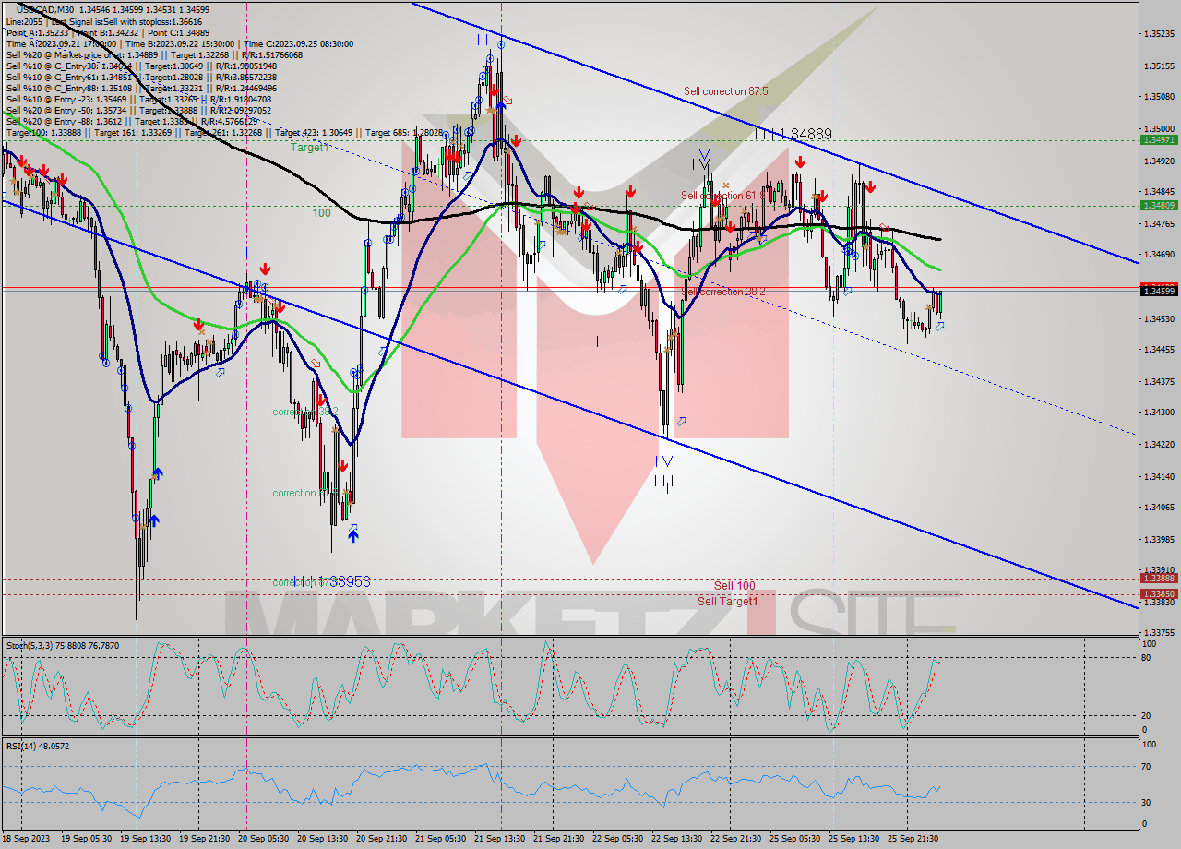Select the green '100' level label
1181x849 pixels.
(x=321, y=213)
